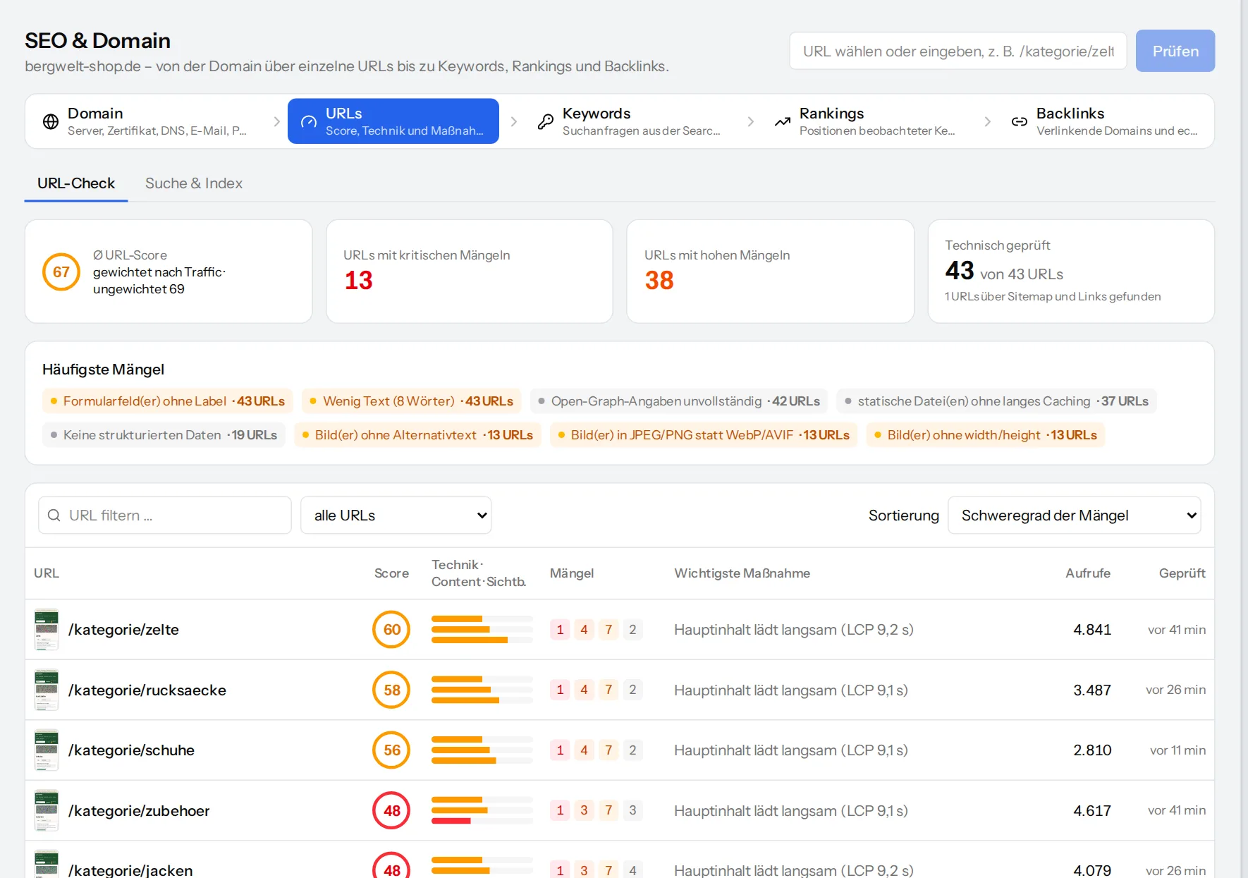
Task: Click the critical-issues badge '1' for /kategorie/zelte
Action: pos(560,630)
